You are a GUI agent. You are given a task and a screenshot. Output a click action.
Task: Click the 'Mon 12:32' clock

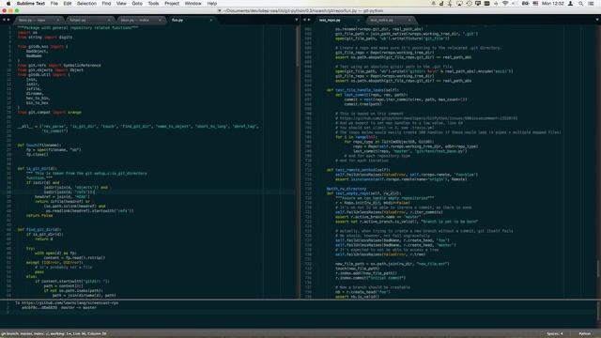(x=553, y=4)
